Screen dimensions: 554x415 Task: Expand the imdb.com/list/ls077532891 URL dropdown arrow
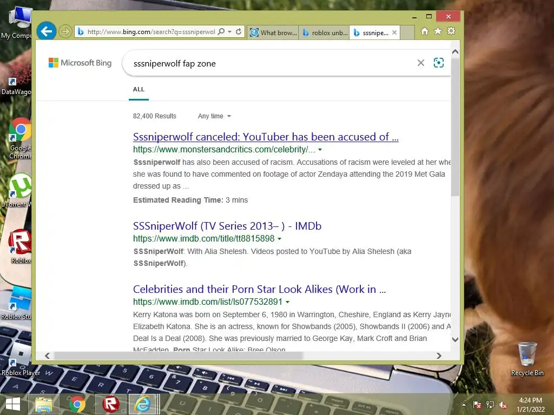(x=288, y=302)
